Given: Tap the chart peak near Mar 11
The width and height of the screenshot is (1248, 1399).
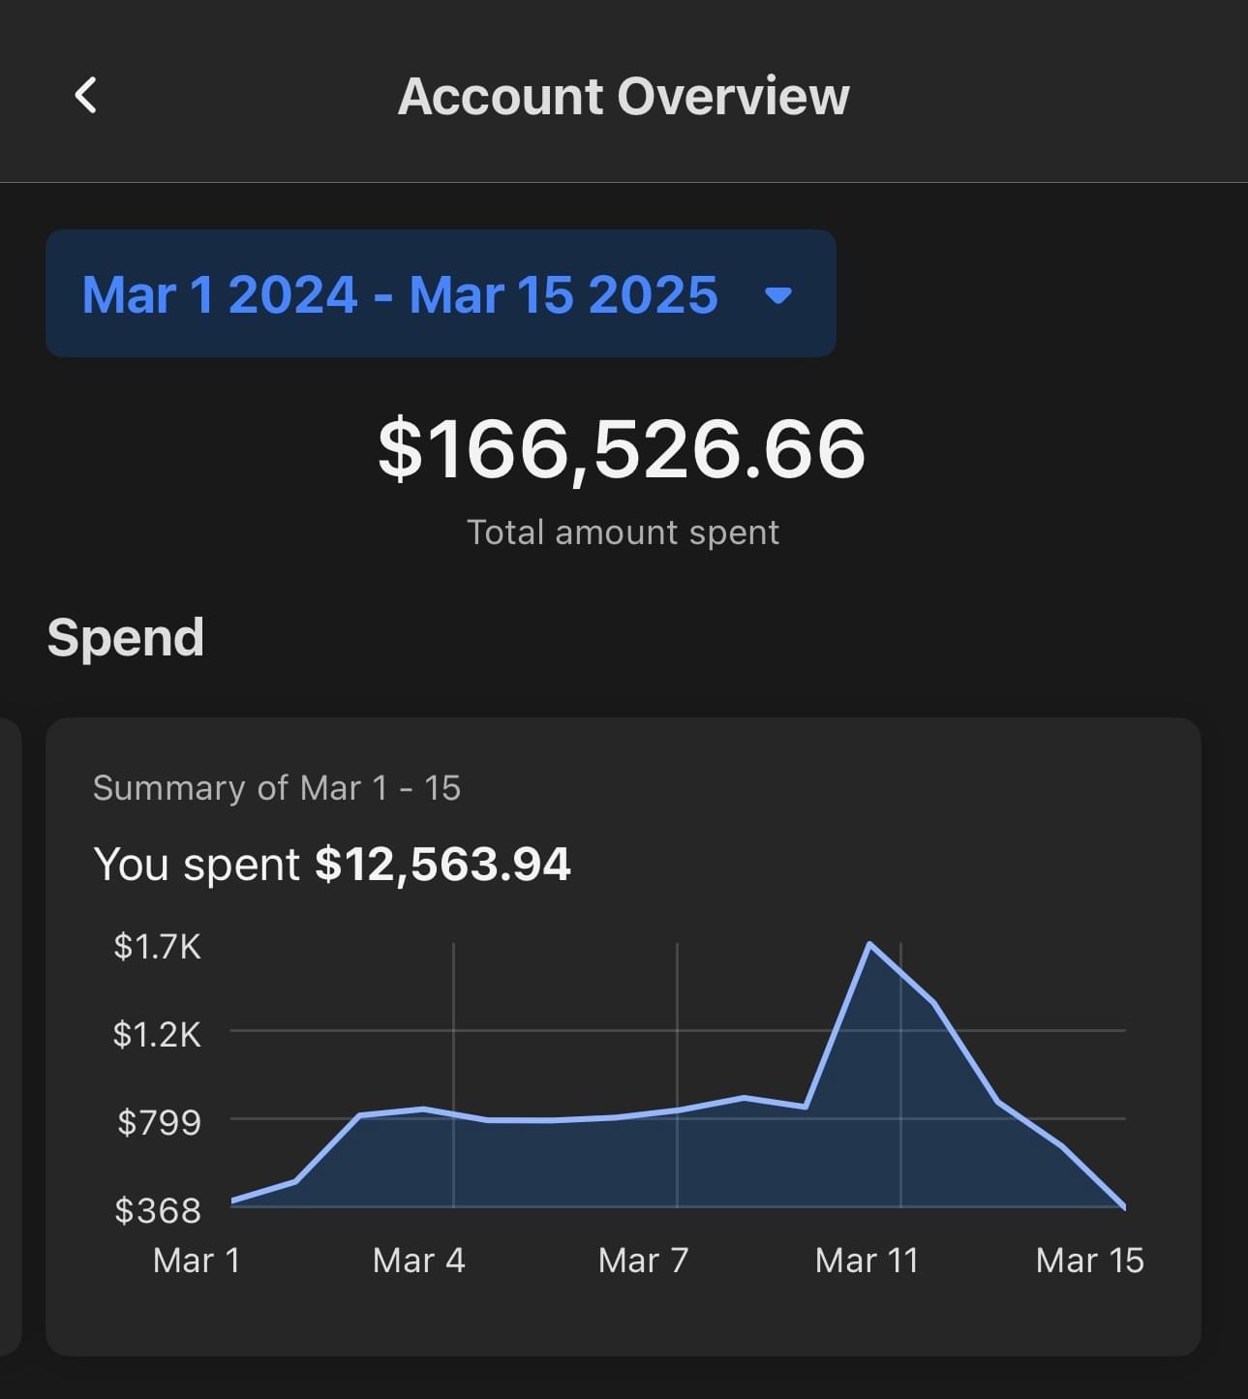Looking at the screenshot, I should (869, 943).
